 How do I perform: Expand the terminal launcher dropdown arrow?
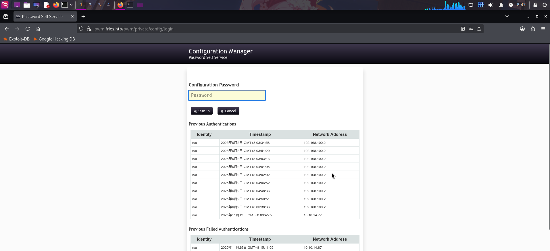tap(71, 5)
